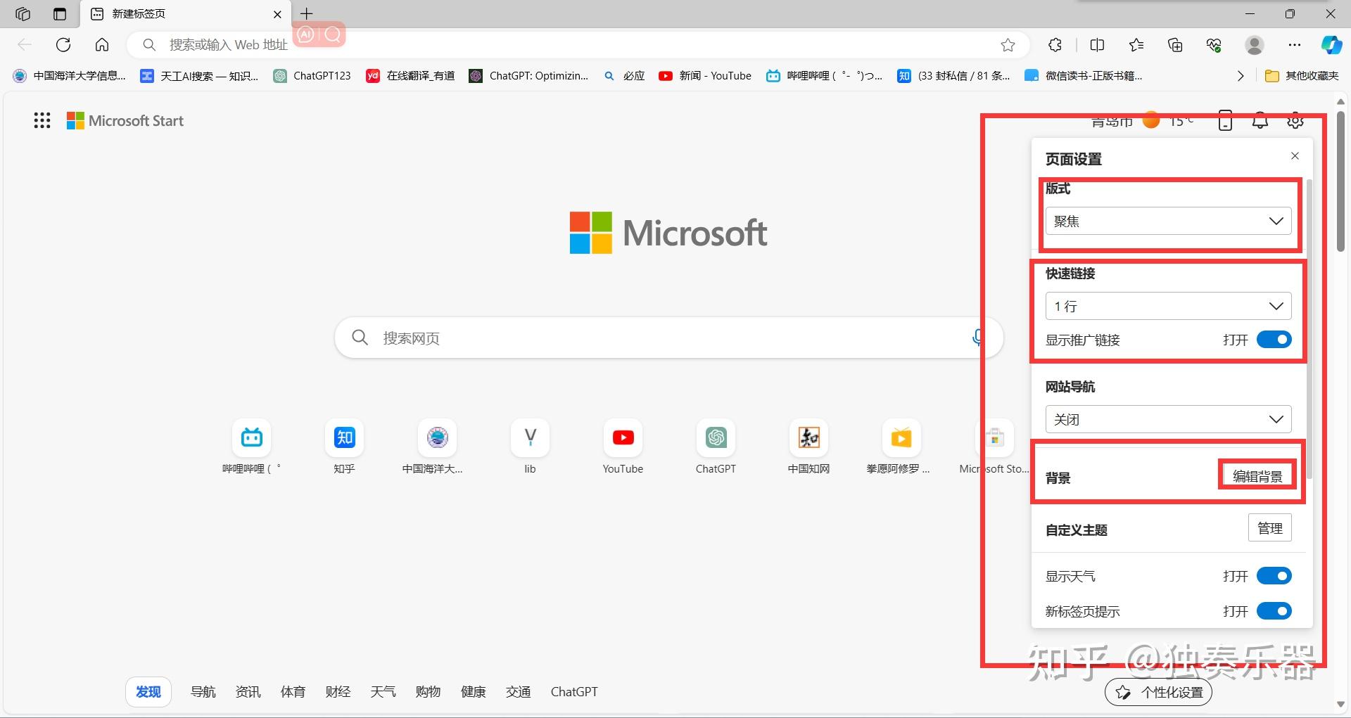Reload the page with the refresh icon

(63, 45)
